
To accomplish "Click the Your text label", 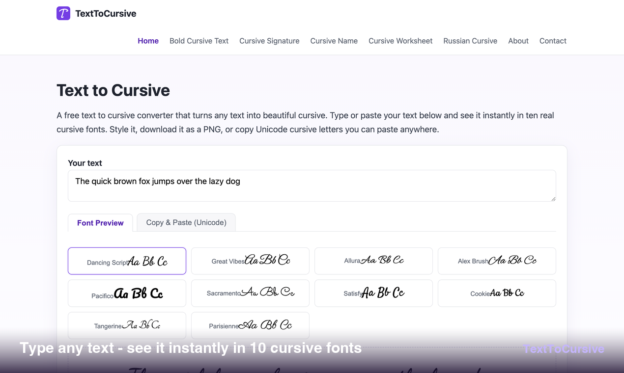I will click(85, 163).
